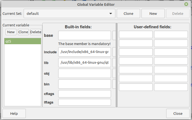Click the lflags input field
Viewport: 192px width, 120px height.
click(85, 102)
